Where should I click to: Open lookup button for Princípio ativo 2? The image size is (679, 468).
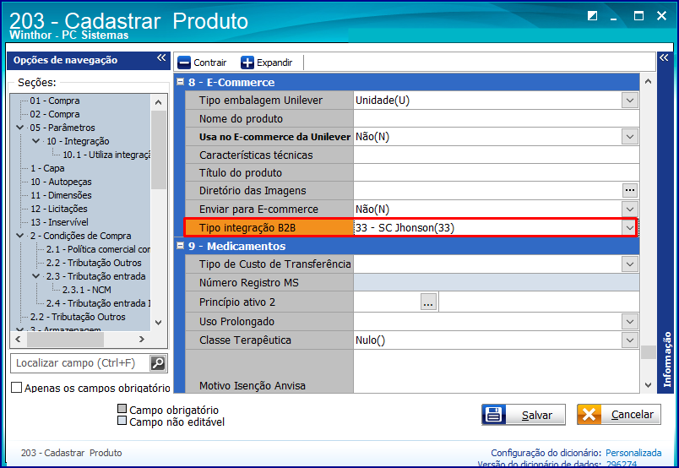click(428, 302)
